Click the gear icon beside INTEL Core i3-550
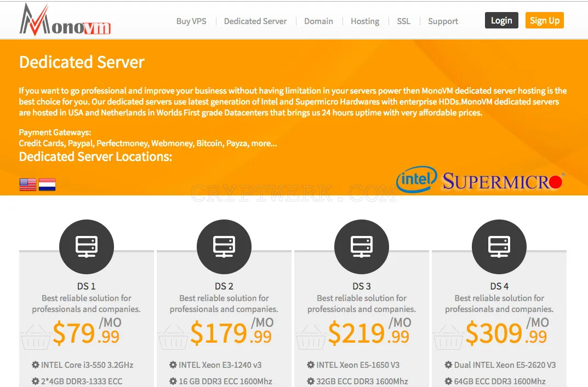The width and height of the screenshot is (588, 387). click(x=35, y=365)
